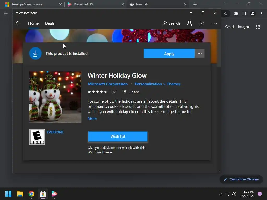This screenshot has width=267, height=200.
Task: Open the volume tray icon
Action: 234,194
